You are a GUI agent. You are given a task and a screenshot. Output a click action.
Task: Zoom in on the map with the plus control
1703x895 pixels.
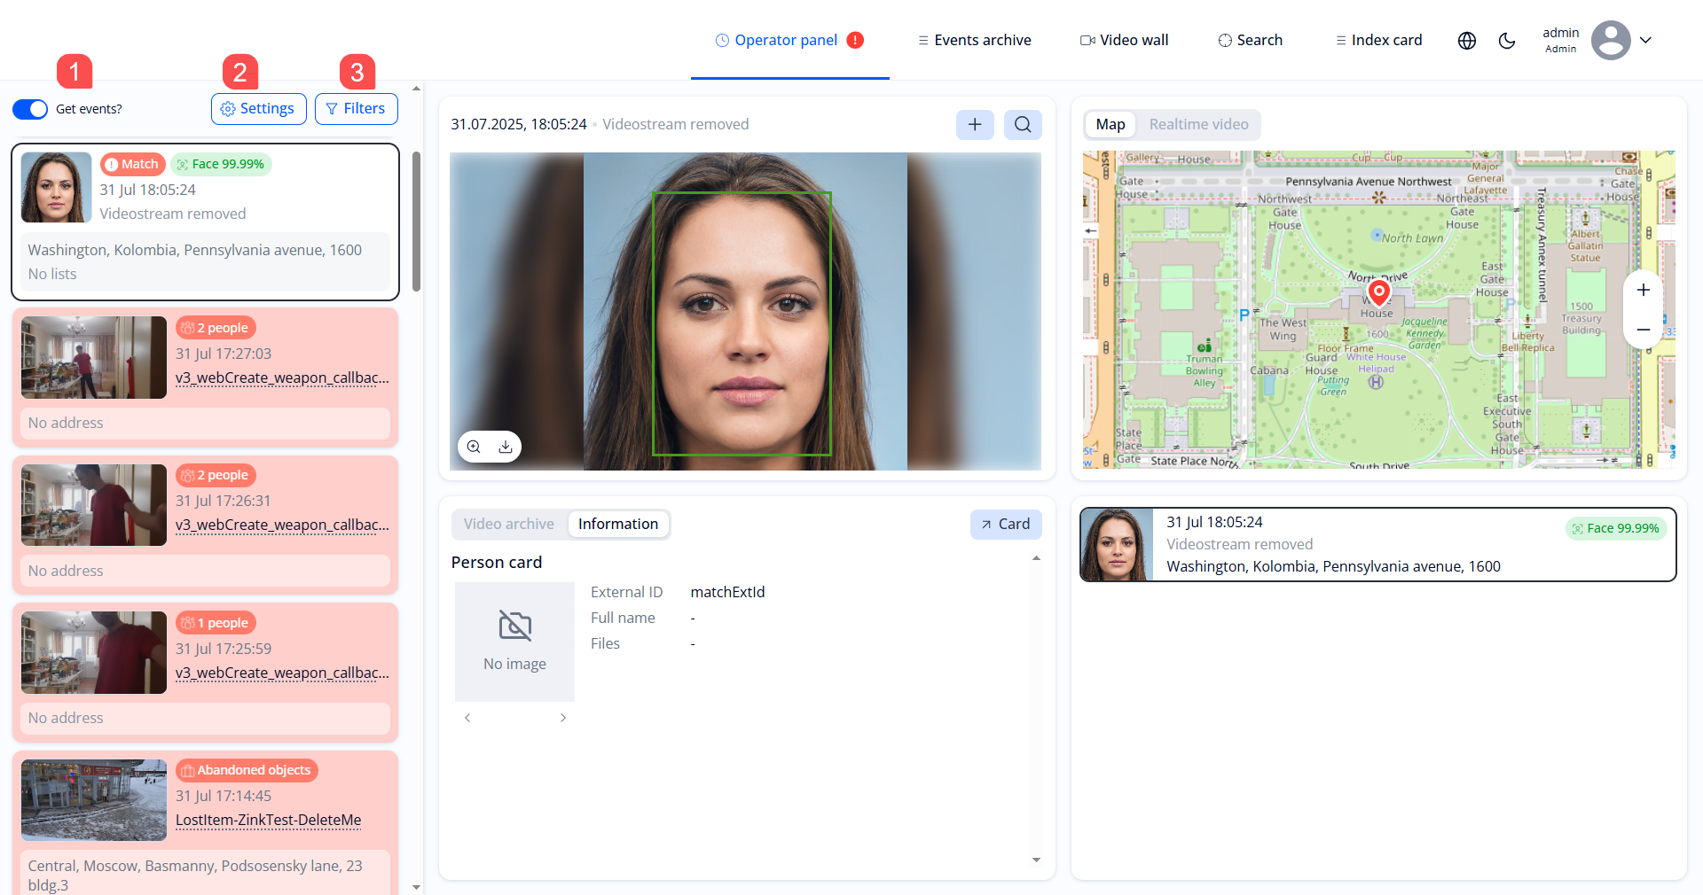pos(1643,289)
